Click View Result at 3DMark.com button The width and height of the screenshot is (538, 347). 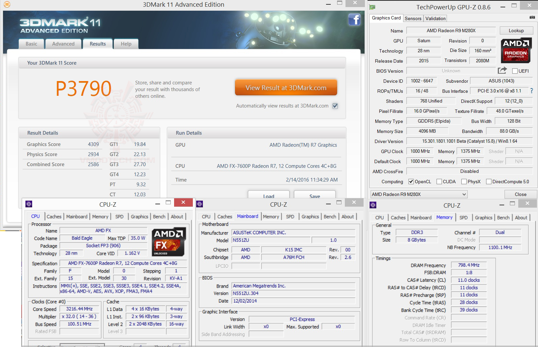(286, 88)
